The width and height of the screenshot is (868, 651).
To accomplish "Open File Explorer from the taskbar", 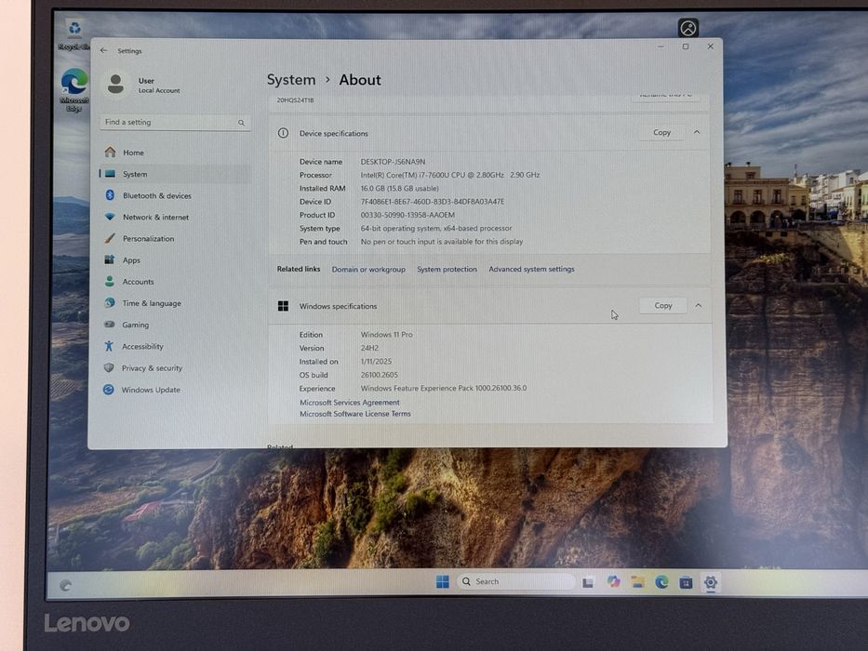I will 637,582.
